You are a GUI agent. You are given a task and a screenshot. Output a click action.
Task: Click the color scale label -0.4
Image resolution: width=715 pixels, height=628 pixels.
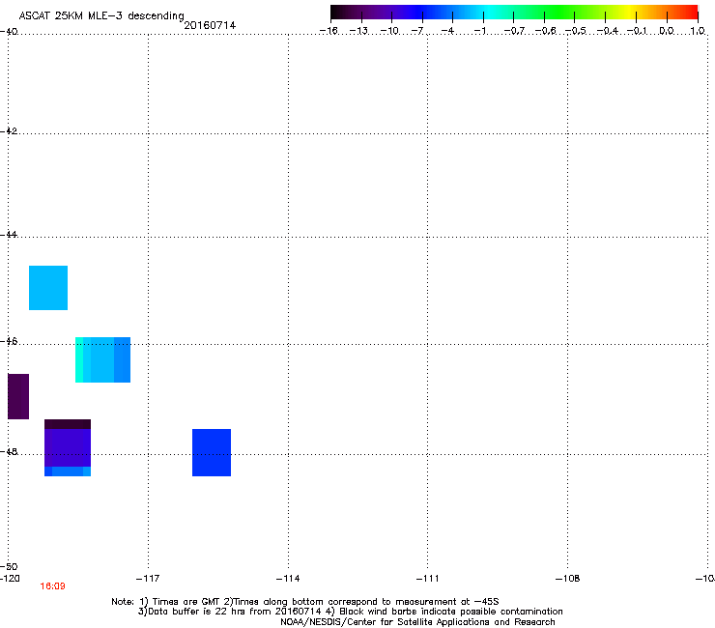point(608,31)
